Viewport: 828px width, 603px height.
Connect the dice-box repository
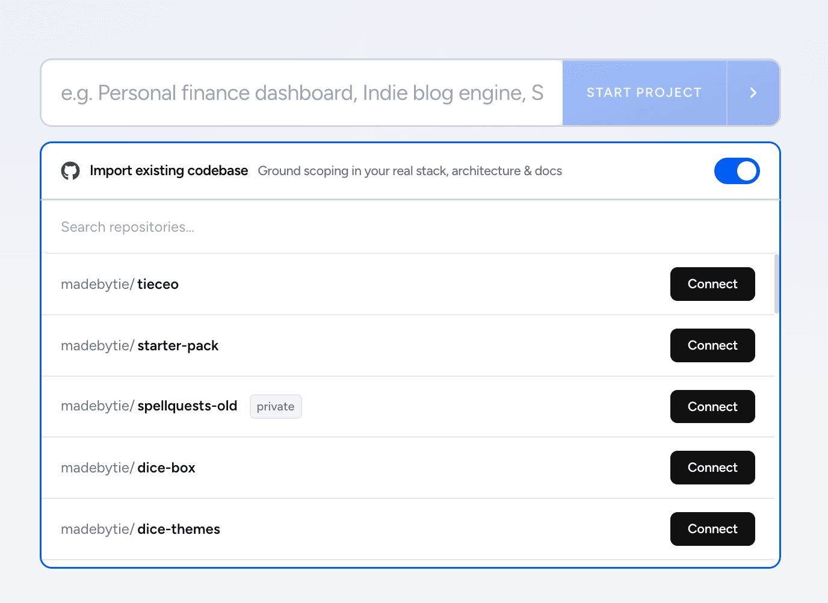[712, 468]
